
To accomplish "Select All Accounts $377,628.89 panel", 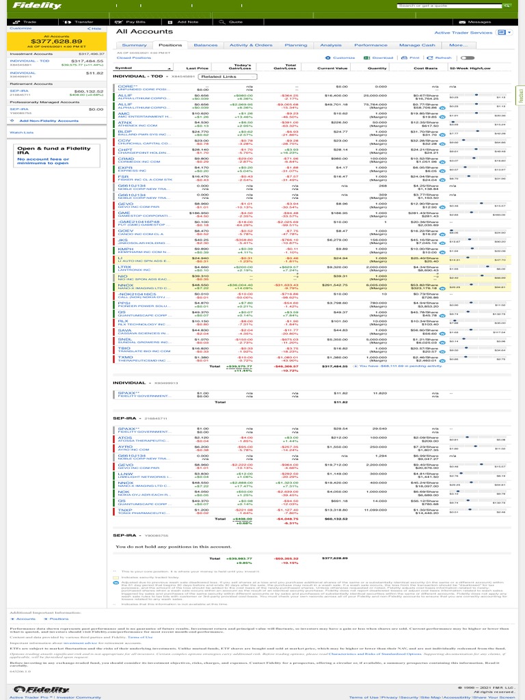I will point(56,41).
